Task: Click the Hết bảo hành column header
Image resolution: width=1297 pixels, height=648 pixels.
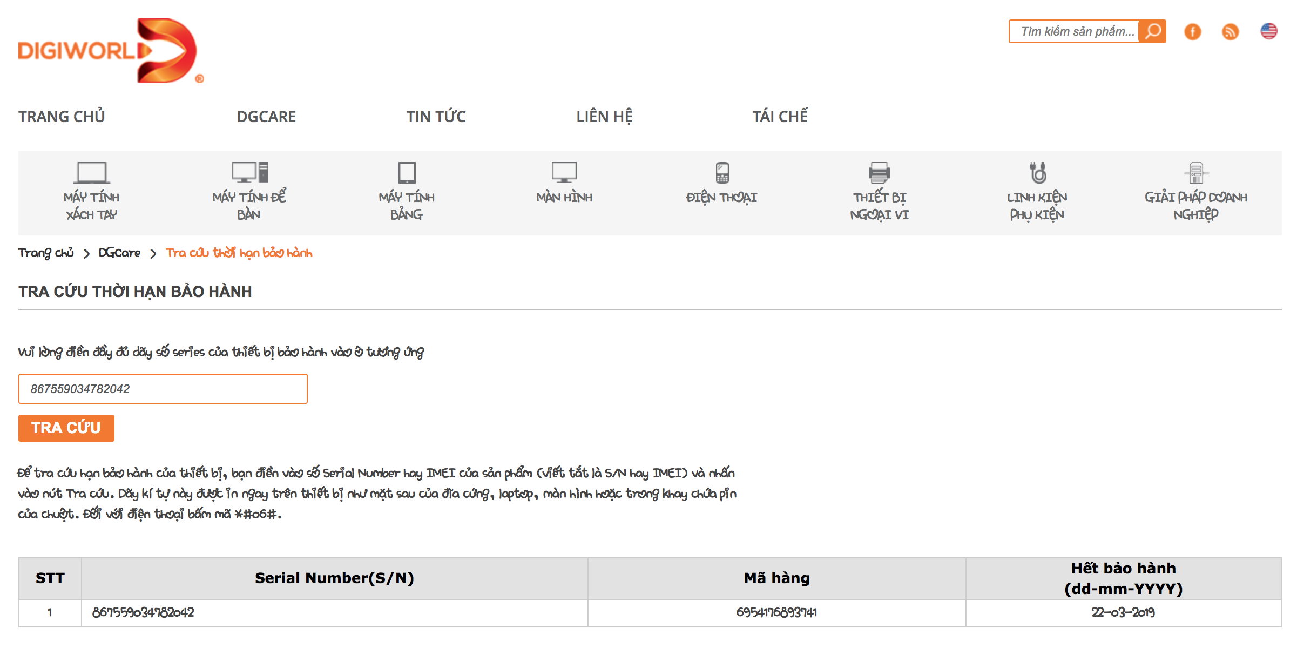Action: [1124, 578]
